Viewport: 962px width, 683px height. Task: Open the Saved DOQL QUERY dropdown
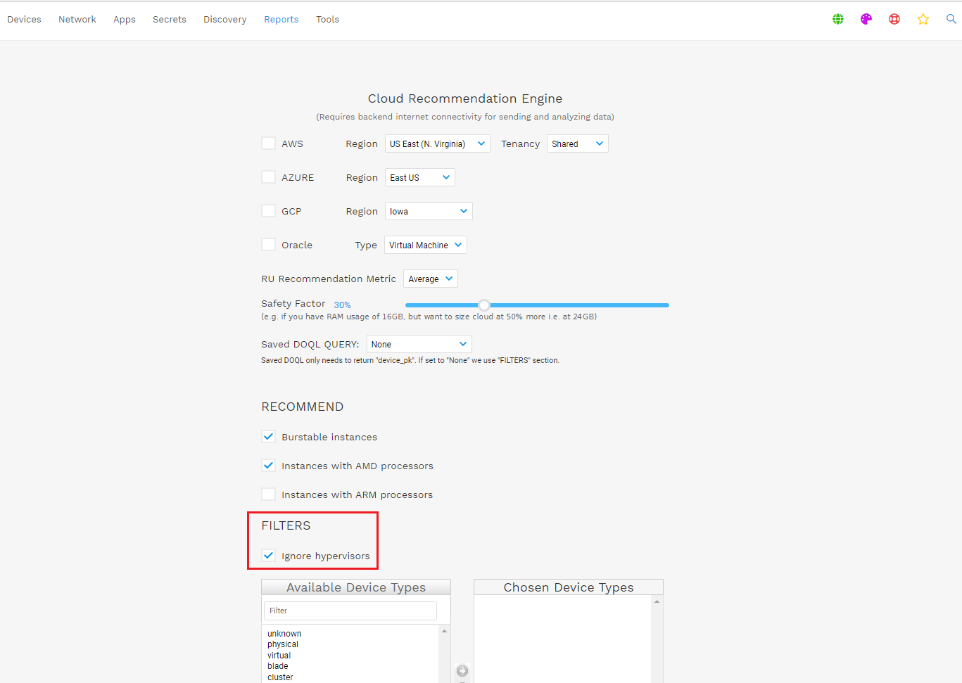pos(419,344)
